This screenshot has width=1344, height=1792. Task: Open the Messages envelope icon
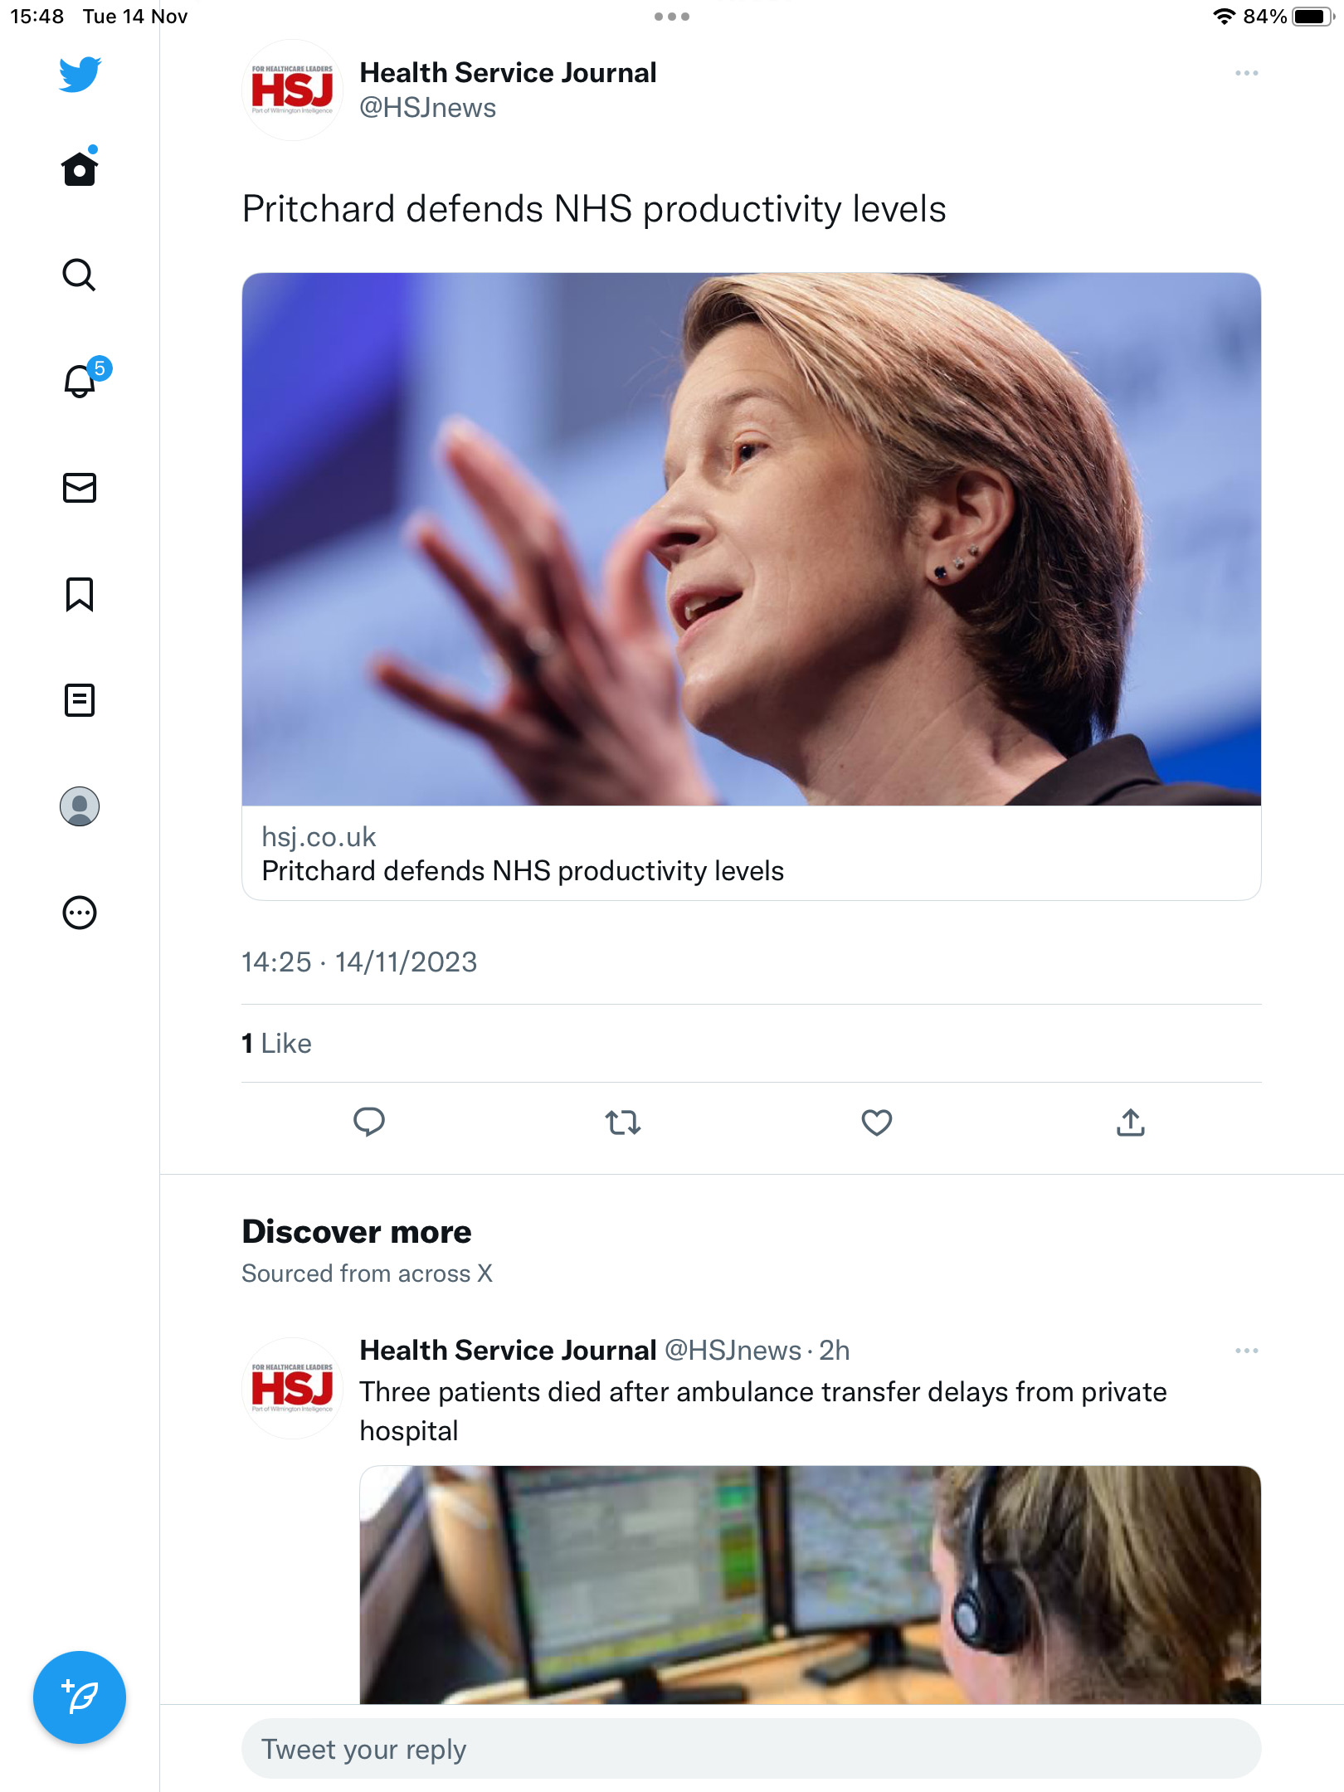[x=80, y=488]
